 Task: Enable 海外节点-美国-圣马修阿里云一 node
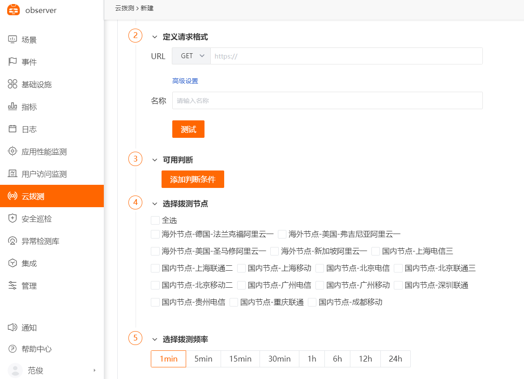pos(155,251)
